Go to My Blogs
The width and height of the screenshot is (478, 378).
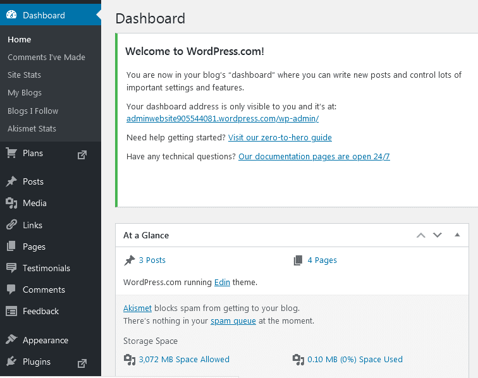coord(25,93)
